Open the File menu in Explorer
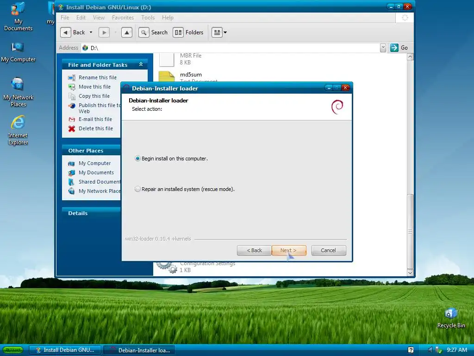 coord(65,18)
